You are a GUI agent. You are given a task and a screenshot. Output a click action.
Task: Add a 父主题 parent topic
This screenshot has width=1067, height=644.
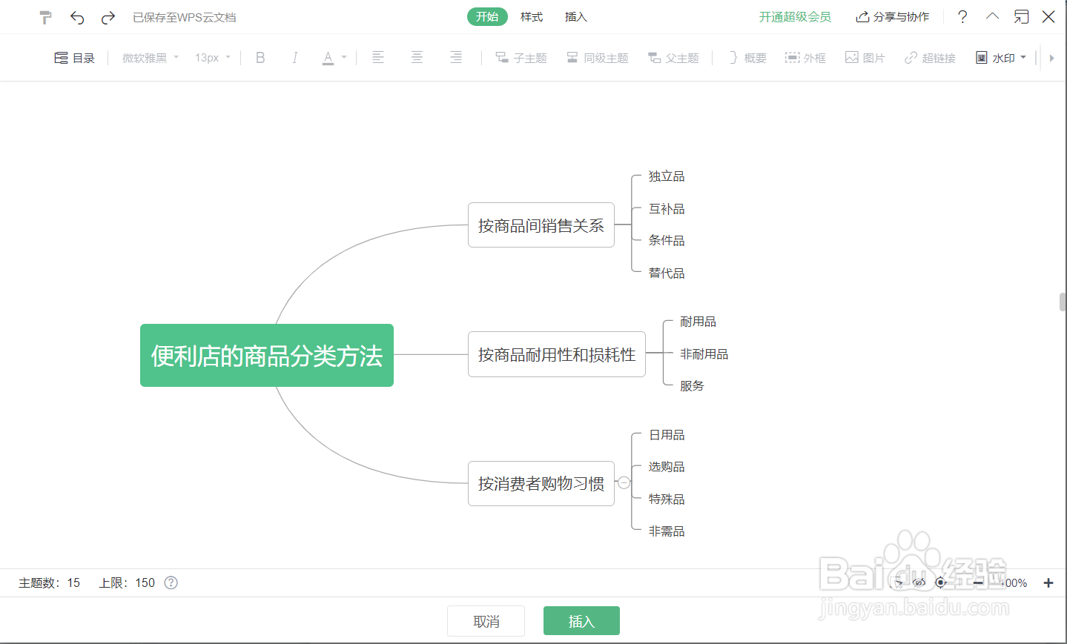(673, 58)
